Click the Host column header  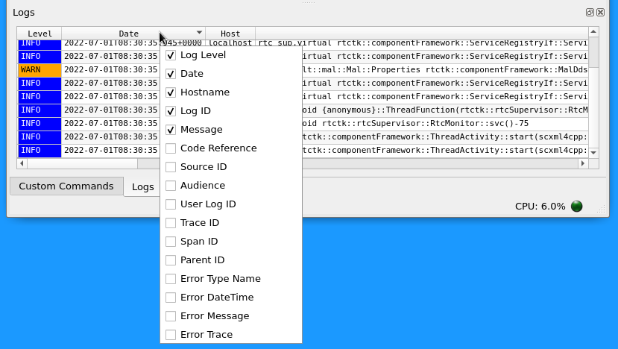230,34
